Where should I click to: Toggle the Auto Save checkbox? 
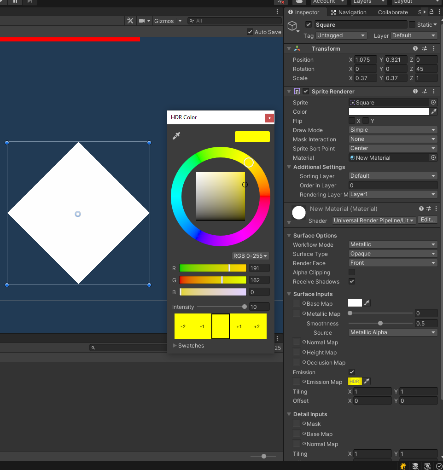(x=250, y=32)
